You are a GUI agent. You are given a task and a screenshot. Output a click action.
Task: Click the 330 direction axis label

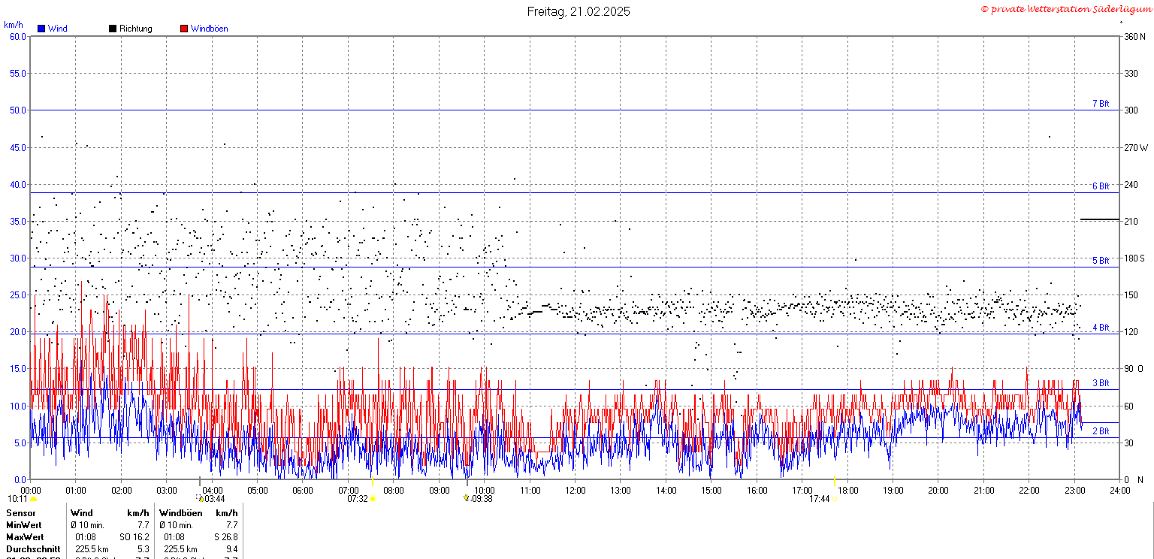click(1131, 73)
